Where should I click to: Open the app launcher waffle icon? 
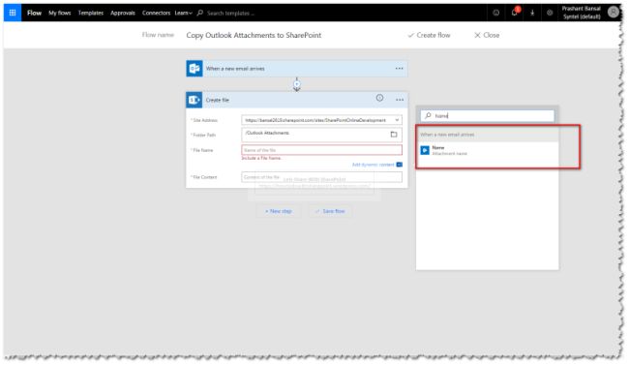(13, 13)
